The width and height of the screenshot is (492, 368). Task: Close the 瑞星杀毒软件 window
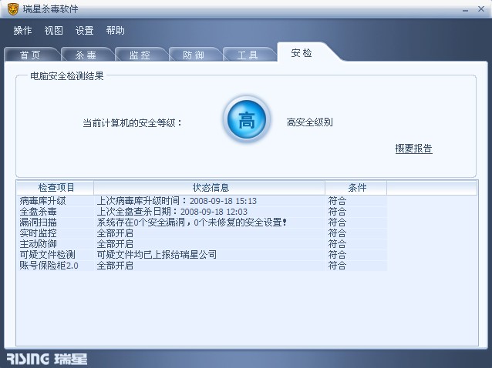click(481, 9)
